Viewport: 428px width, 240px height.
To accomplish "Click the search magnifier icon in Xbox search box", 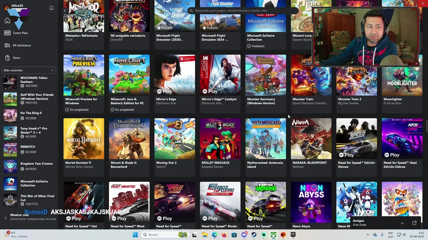I will pos(191,11).
